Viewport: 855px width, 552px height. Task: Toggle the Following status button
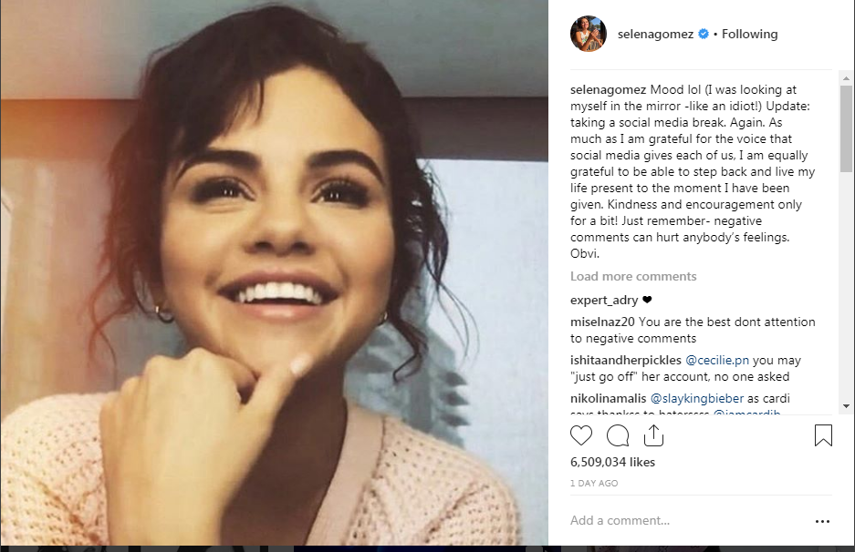(x=749, y=35)
